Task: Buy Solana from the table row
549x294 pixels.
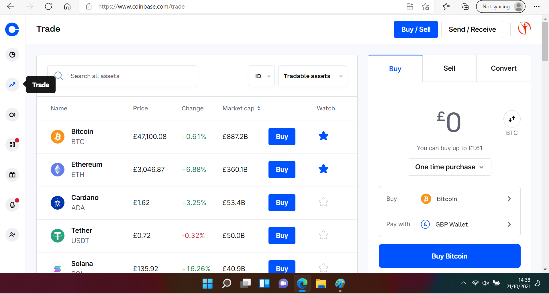Action: (x=282, y=267)
